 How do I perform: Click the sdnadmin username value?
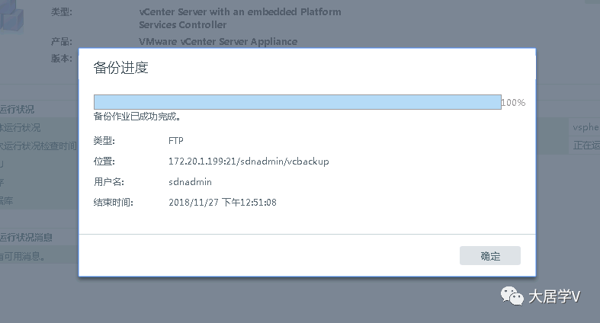190,182
